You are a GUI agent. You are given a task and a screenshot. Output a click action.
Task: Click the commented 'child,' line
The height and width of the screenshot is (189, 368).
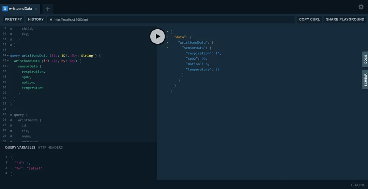coord(28,29)
